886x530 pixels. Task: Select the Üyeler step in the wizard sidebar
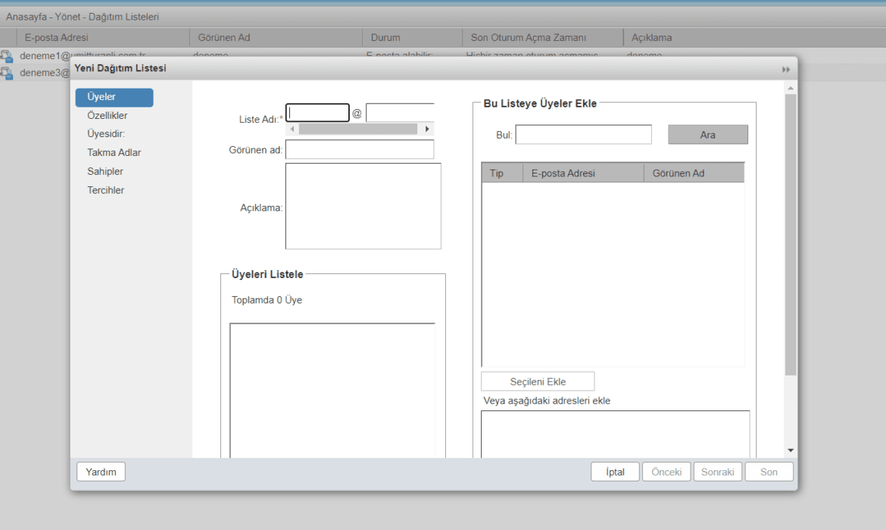(x=114, y=97)
